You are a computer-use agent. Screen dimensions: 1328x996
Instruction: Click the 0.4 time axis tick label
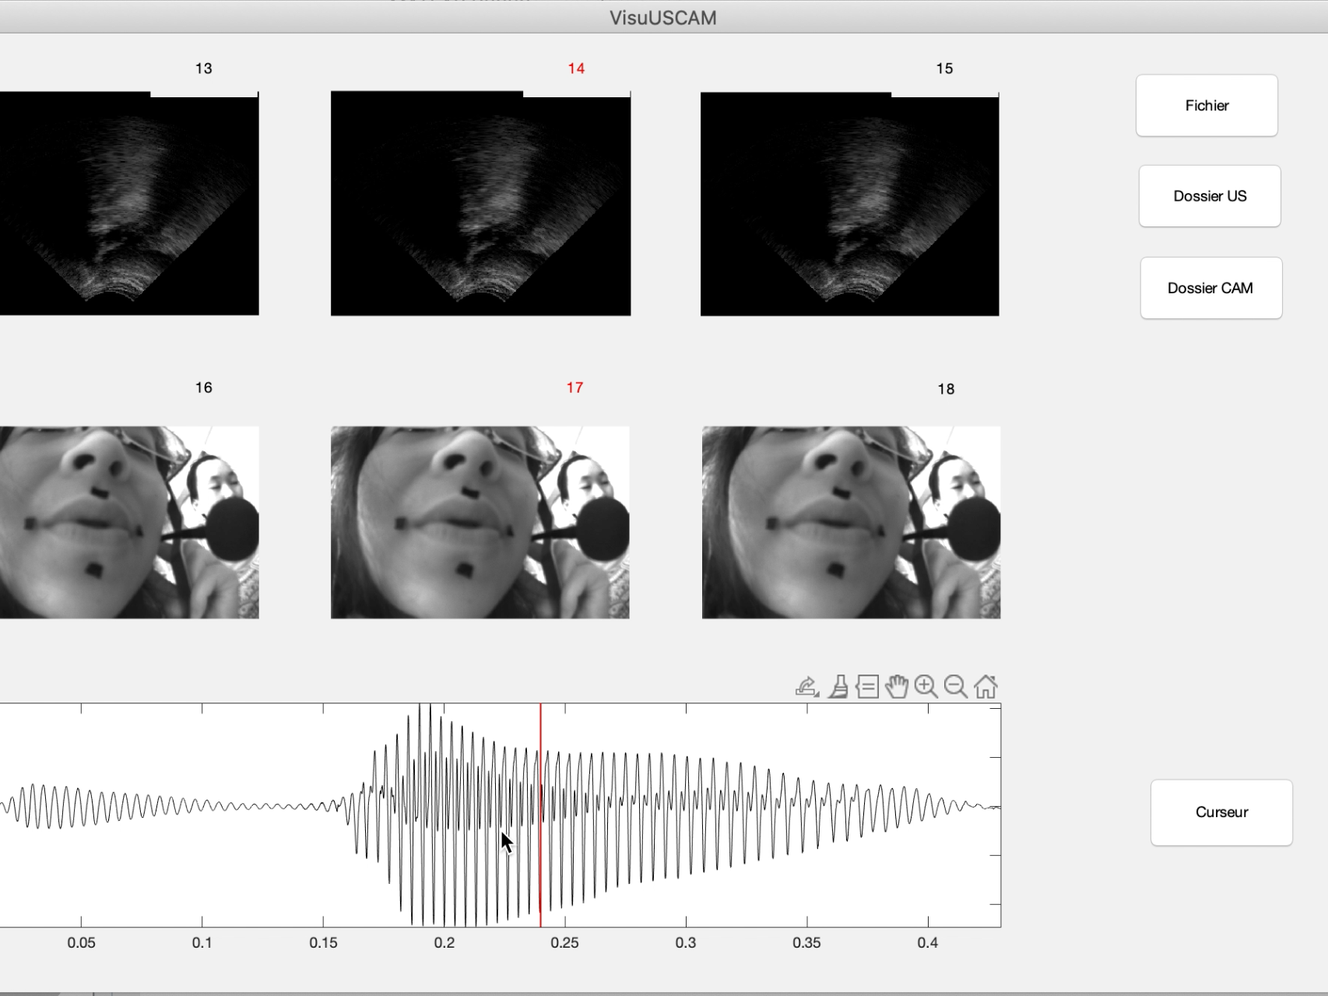pyautogui.click(x=927, y=942)
